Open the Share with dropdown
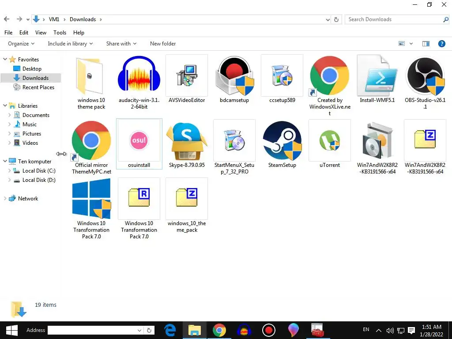452x339 pixels. point(121,44)
